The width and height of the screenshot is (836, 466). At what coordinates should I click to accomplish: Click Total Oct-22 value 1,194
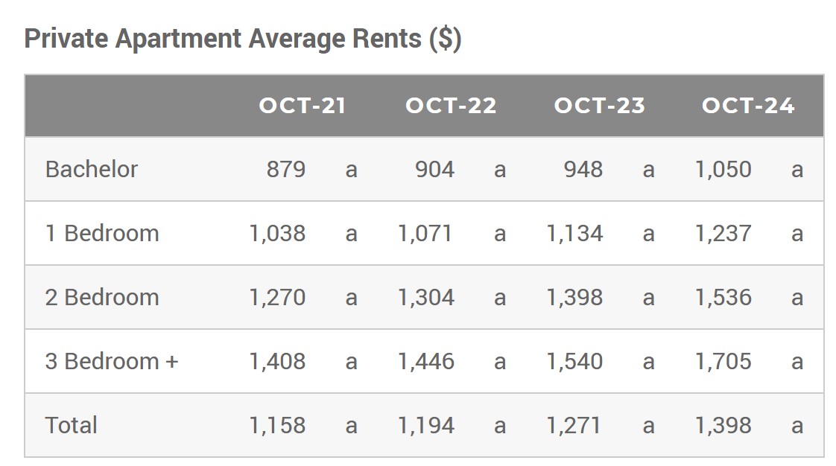(426, 425)
